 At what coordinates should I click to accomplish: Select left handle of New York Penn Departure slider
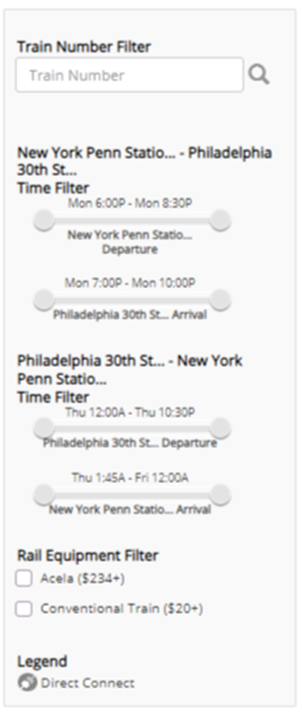[44, 220]
